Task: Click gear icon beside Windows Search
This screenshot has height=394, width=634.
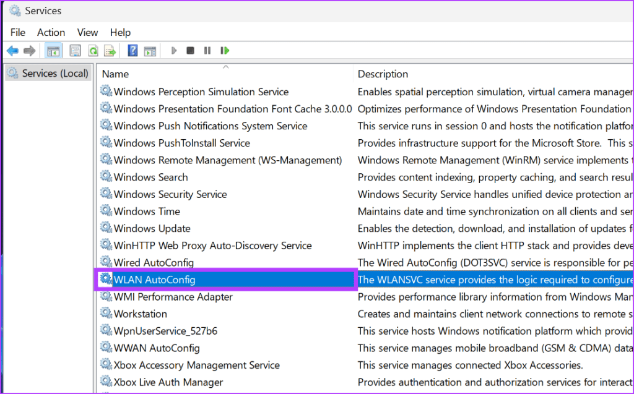Action: [x=106, y=176]
